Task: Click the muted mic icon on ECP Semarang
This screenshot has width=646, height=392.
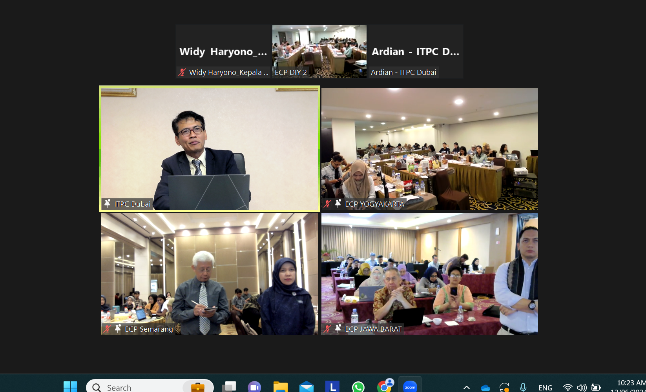Action: [107, 329]
